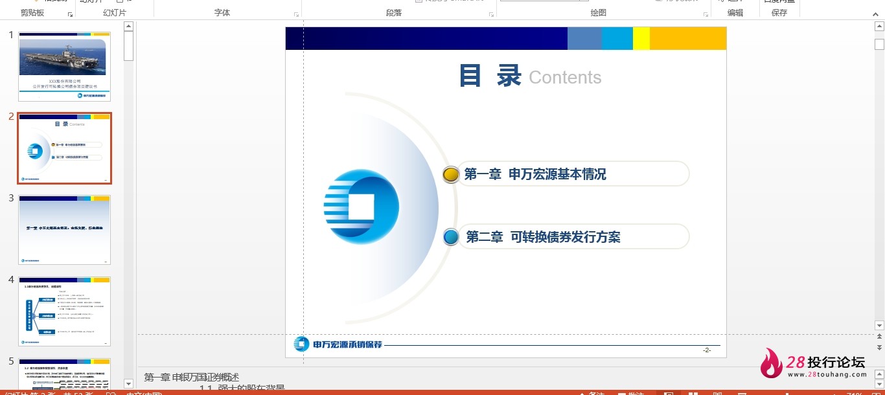Click notes text 第一章 申银万国证券概述

click(x=192, y=377)
